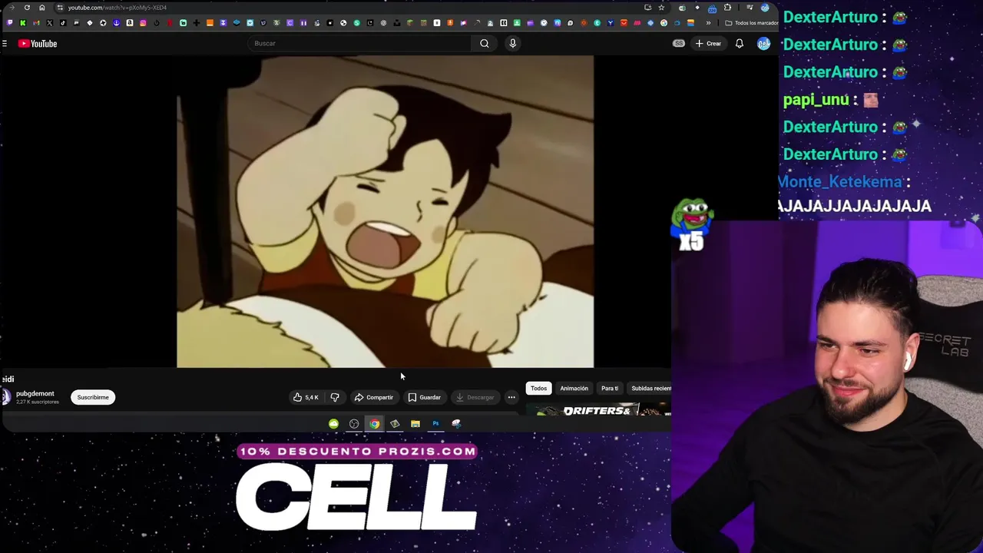983x553 pixels.
Task: Open the Gmail bookmark icon
Action: pos(36,23)
